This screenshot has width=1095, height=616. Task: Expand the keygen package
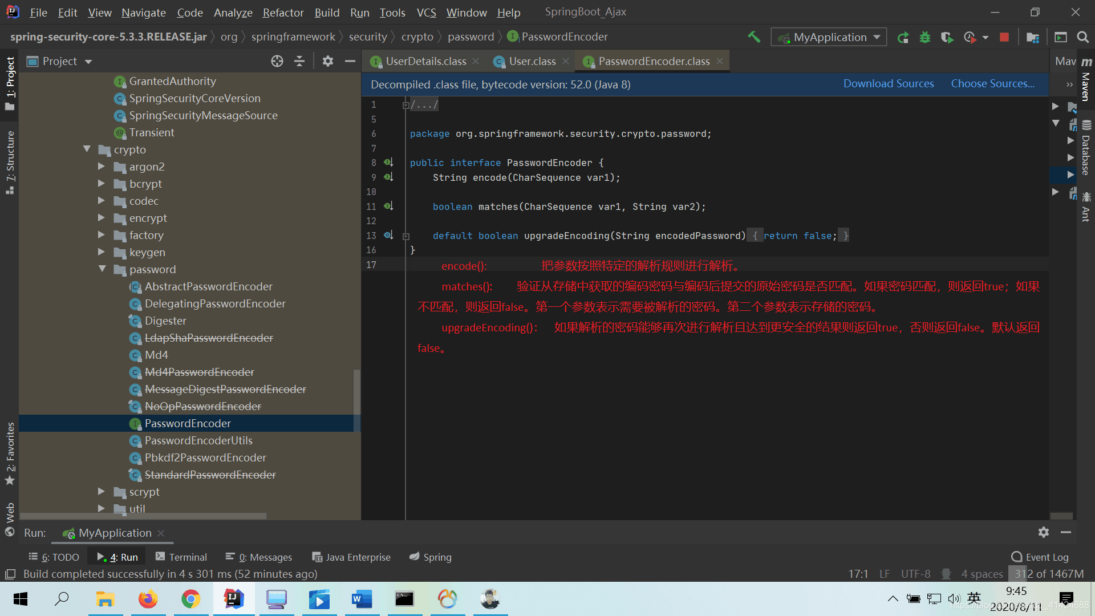click(x=102, y=252)
